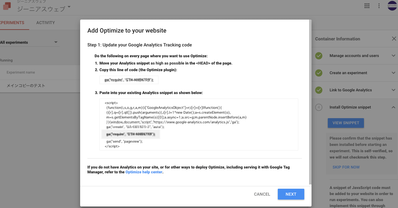Click the dialog's vertical scrollbar

click(x=310, y=102)
